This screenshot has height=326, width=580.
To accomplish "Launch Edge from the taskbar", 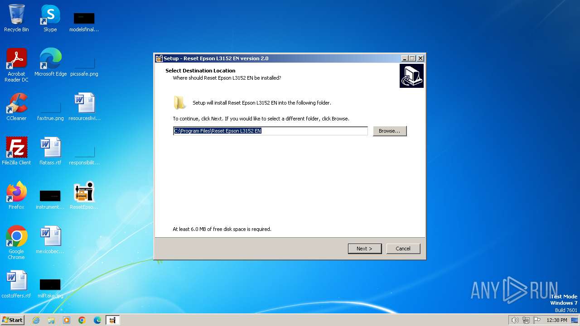I will click(97, 320).
